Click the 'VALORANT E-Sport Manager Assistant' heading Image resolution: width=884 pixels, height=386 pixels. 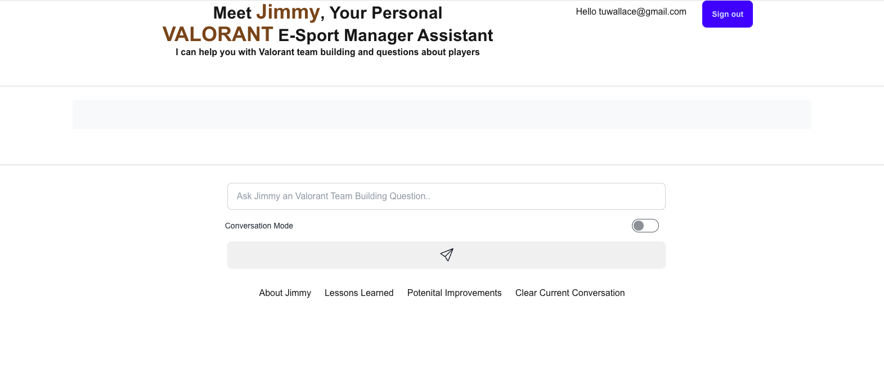[327, 35]
